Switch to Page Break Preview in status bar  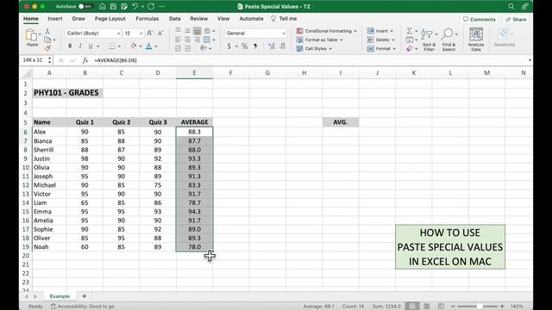pyautogui.click(x=441, y=307)
